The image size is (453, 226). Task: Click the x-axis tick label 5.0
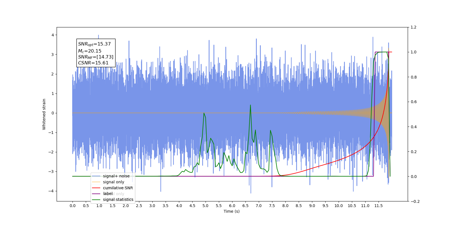tap(205, 206)
